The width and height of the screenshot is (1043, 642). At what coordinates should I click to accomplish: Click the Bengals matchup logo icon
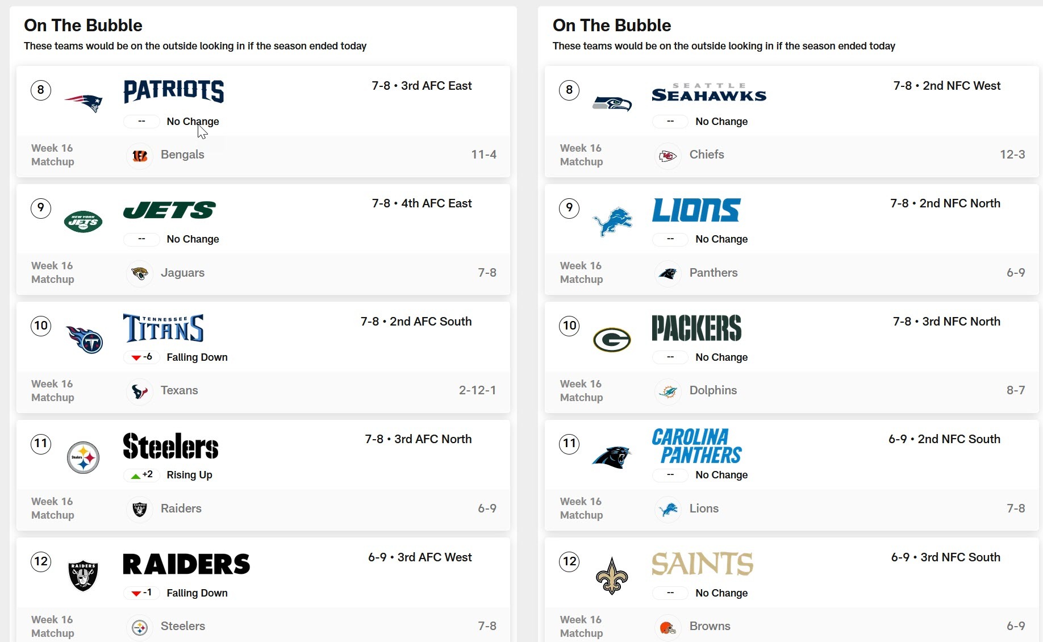(x=140, y=155)
